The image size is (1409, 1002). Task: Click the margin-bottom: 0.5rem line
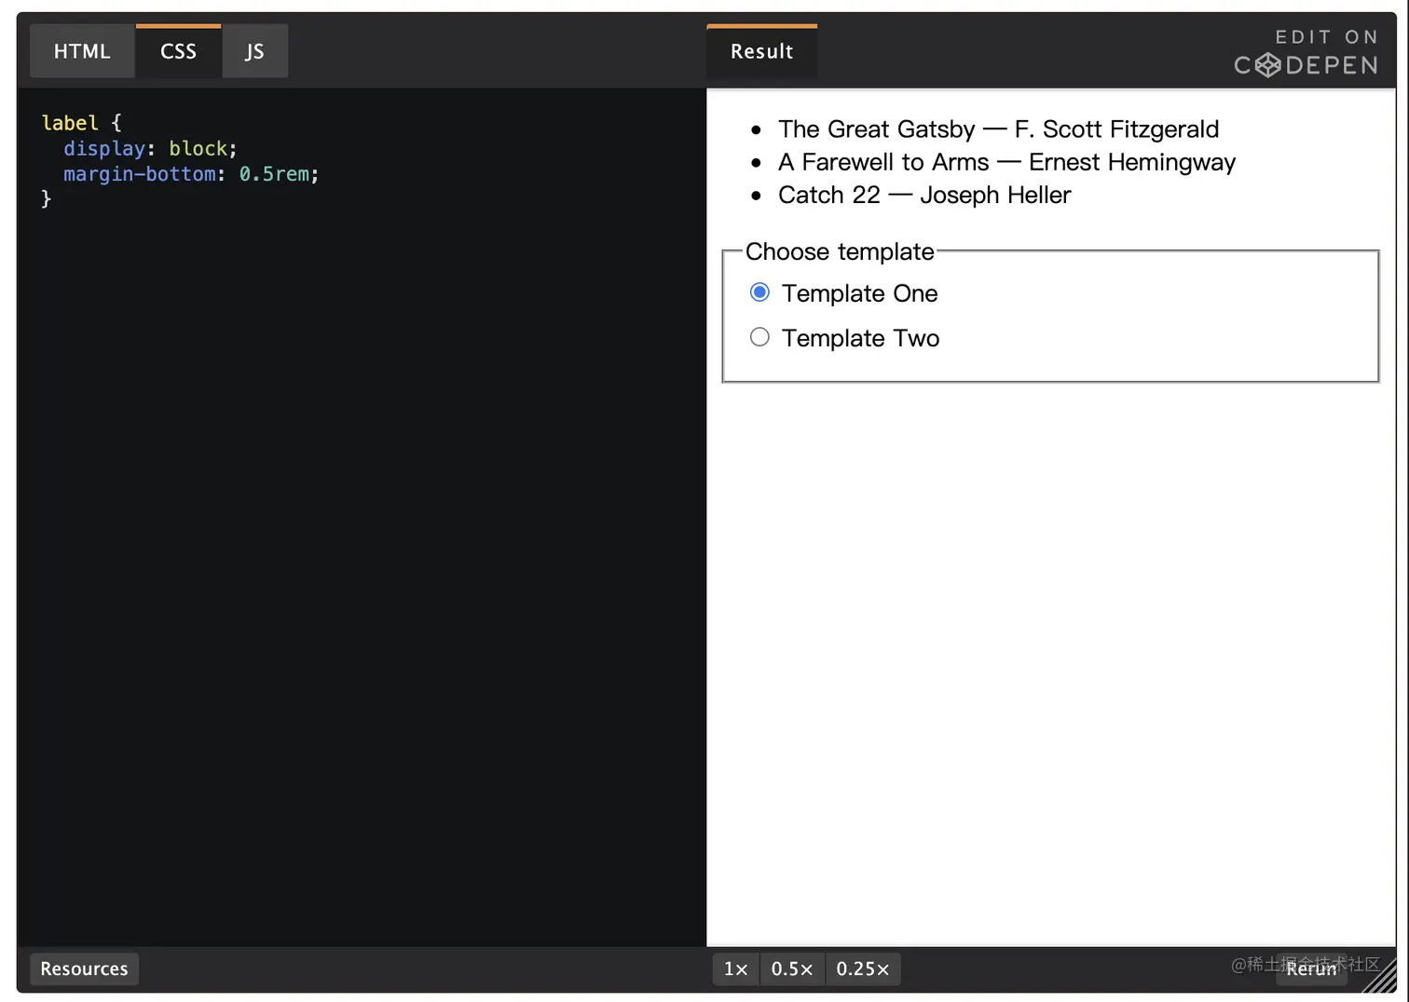pos(191,174)
